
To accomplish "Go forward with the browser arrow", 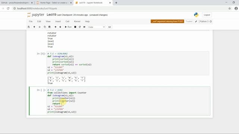I will (3, 9).
